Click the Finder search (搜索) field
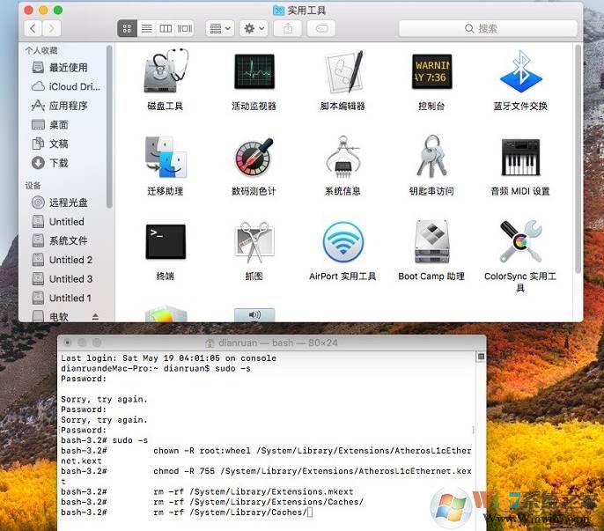This screenshot has width=604, height=531. pyautogui.click(x=487, y=28)
